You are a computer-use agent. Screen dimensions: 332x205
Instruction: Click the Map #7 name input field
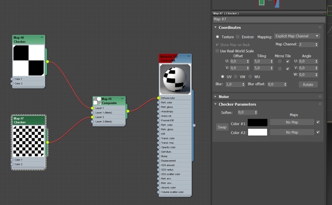coord(269,19)
